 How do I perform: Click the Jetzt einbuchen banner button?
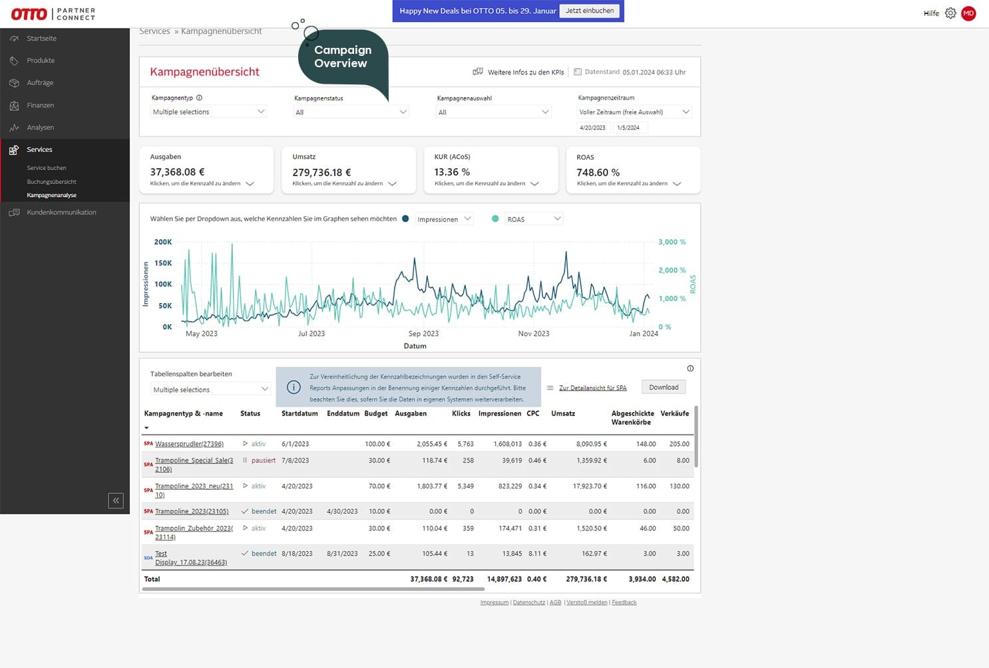(x=589, y=11)
